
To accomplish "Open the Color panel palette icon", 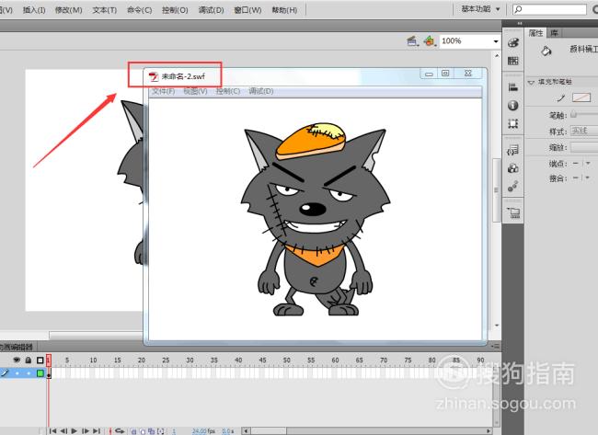I will (x=513, y=42).
